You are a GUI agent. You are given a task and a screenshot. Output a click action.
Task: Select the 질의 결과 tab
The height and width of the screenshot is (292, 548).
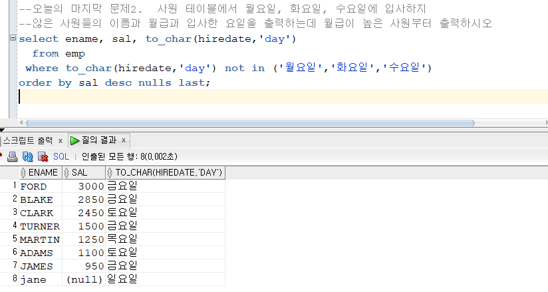point(99,140)
